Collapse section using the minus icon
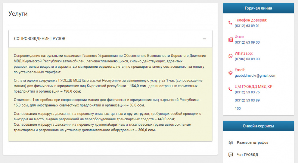This screenshot has height=163, width=298. 204,39
